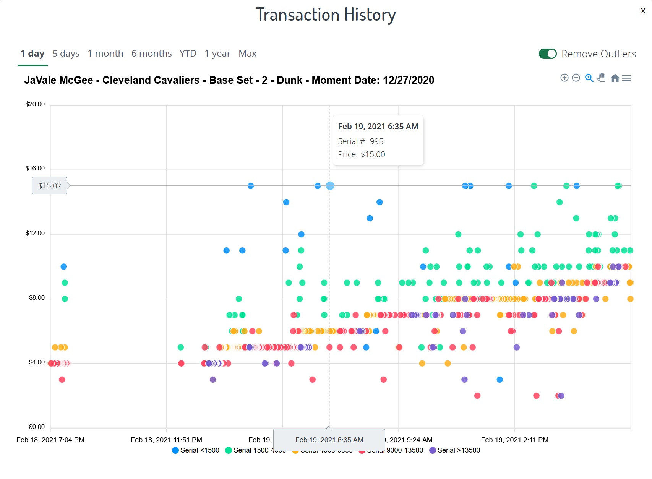This screenshot has width=652, height=479.
Task: Click the blue Serial <1500 legend marker
Action: [x=175, y=450]
